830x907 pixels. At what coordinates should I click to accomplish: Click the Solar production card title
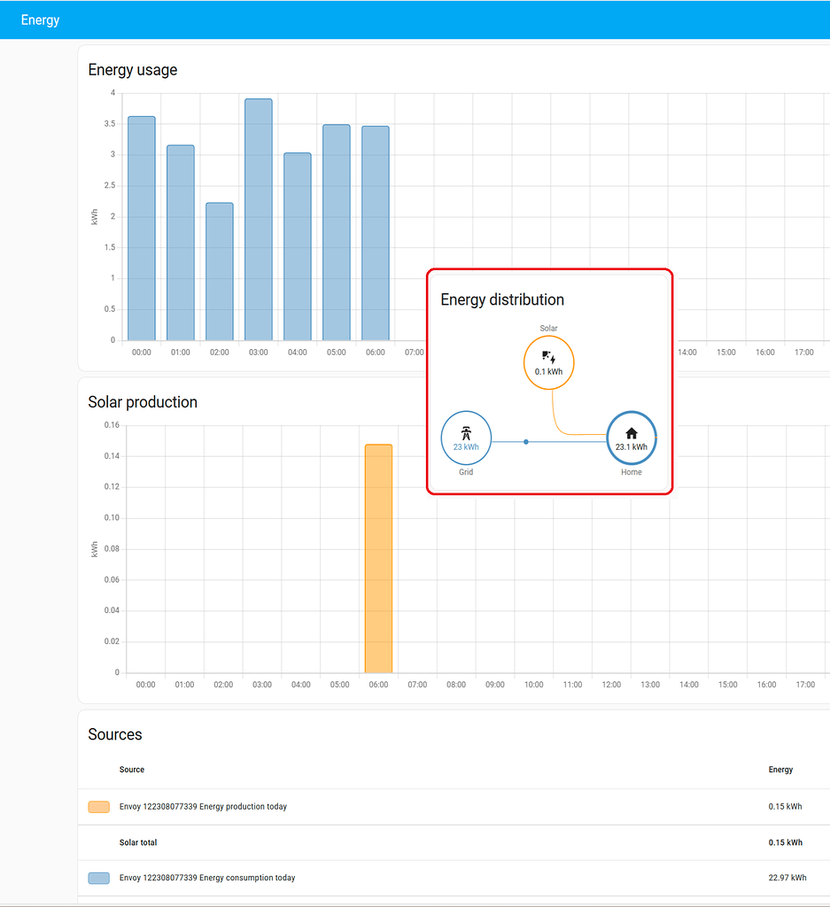pyautogui.click(x=142, y=402)
